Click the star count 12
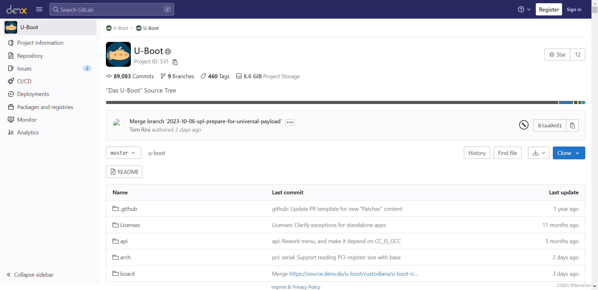 [x=578, y=55]
